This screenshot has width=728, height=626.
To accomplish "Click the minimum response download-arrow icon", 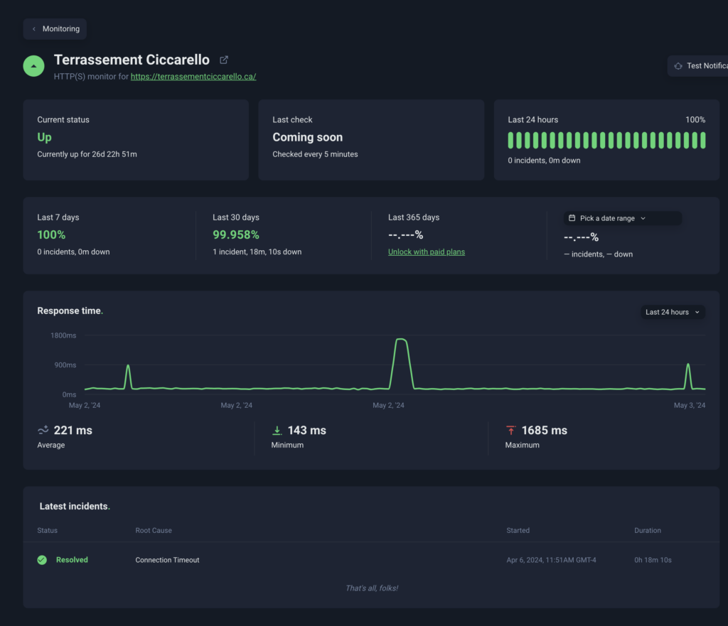I will click(277, 431).
